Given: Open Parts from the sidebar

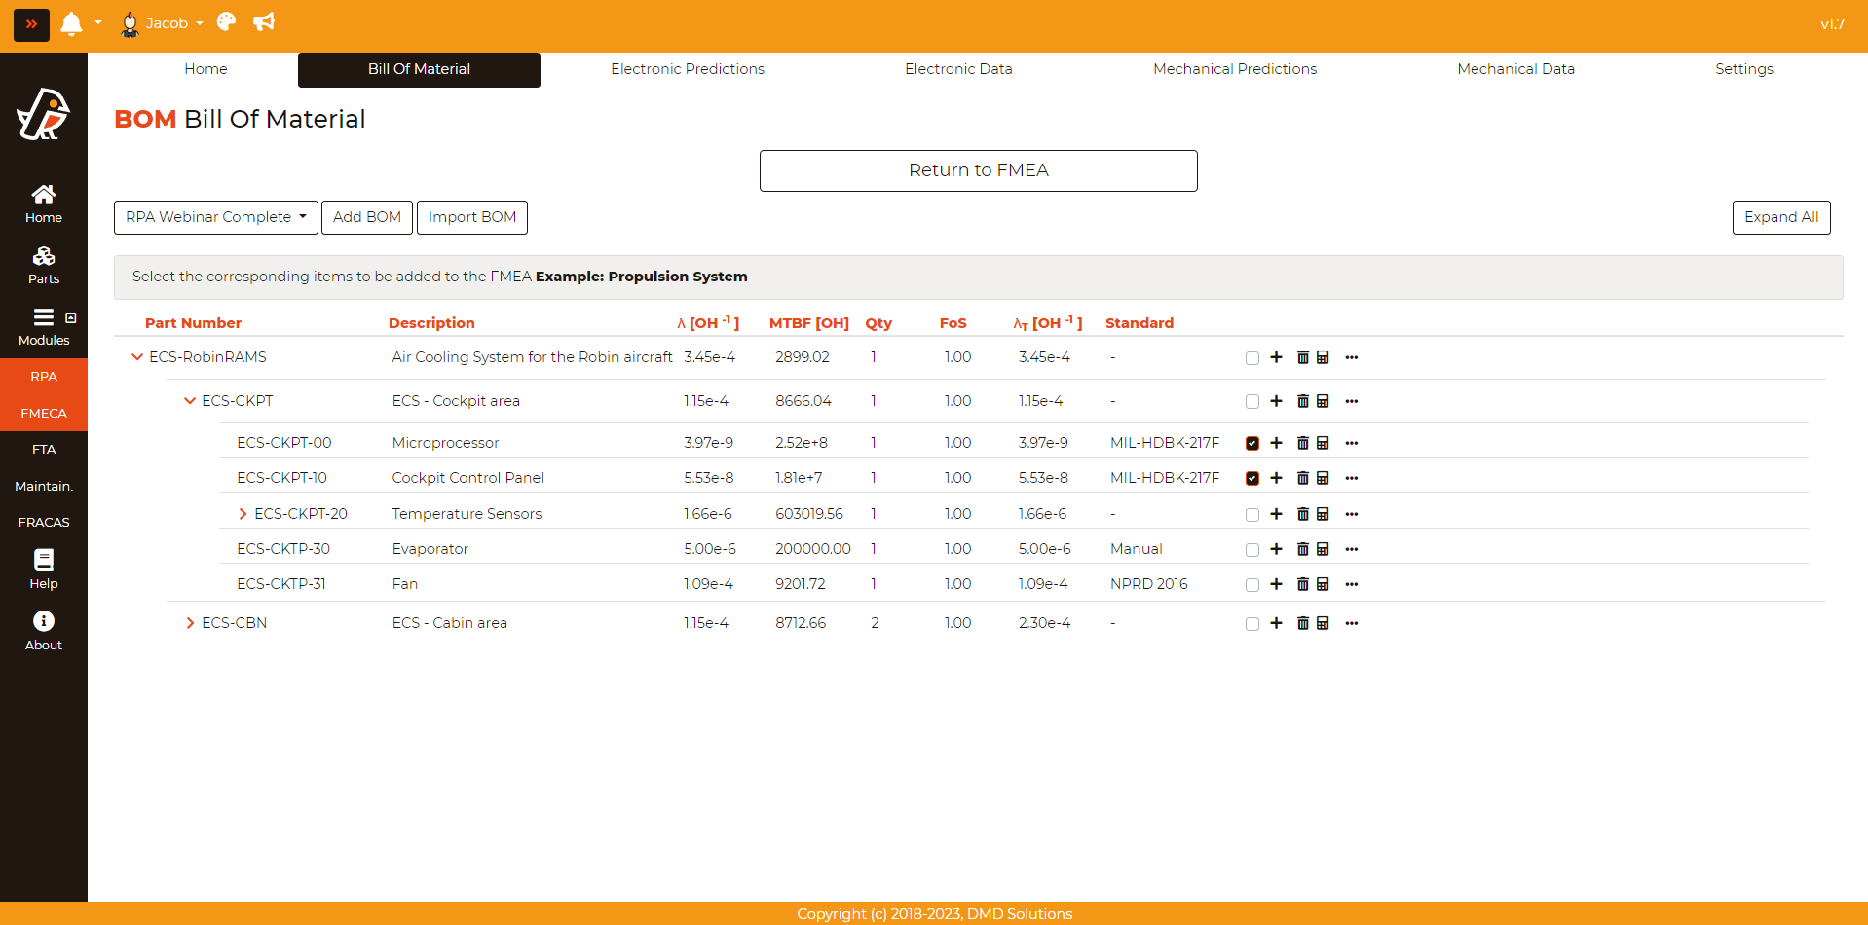Looking at the screenshot, I should tap(44, 265).
